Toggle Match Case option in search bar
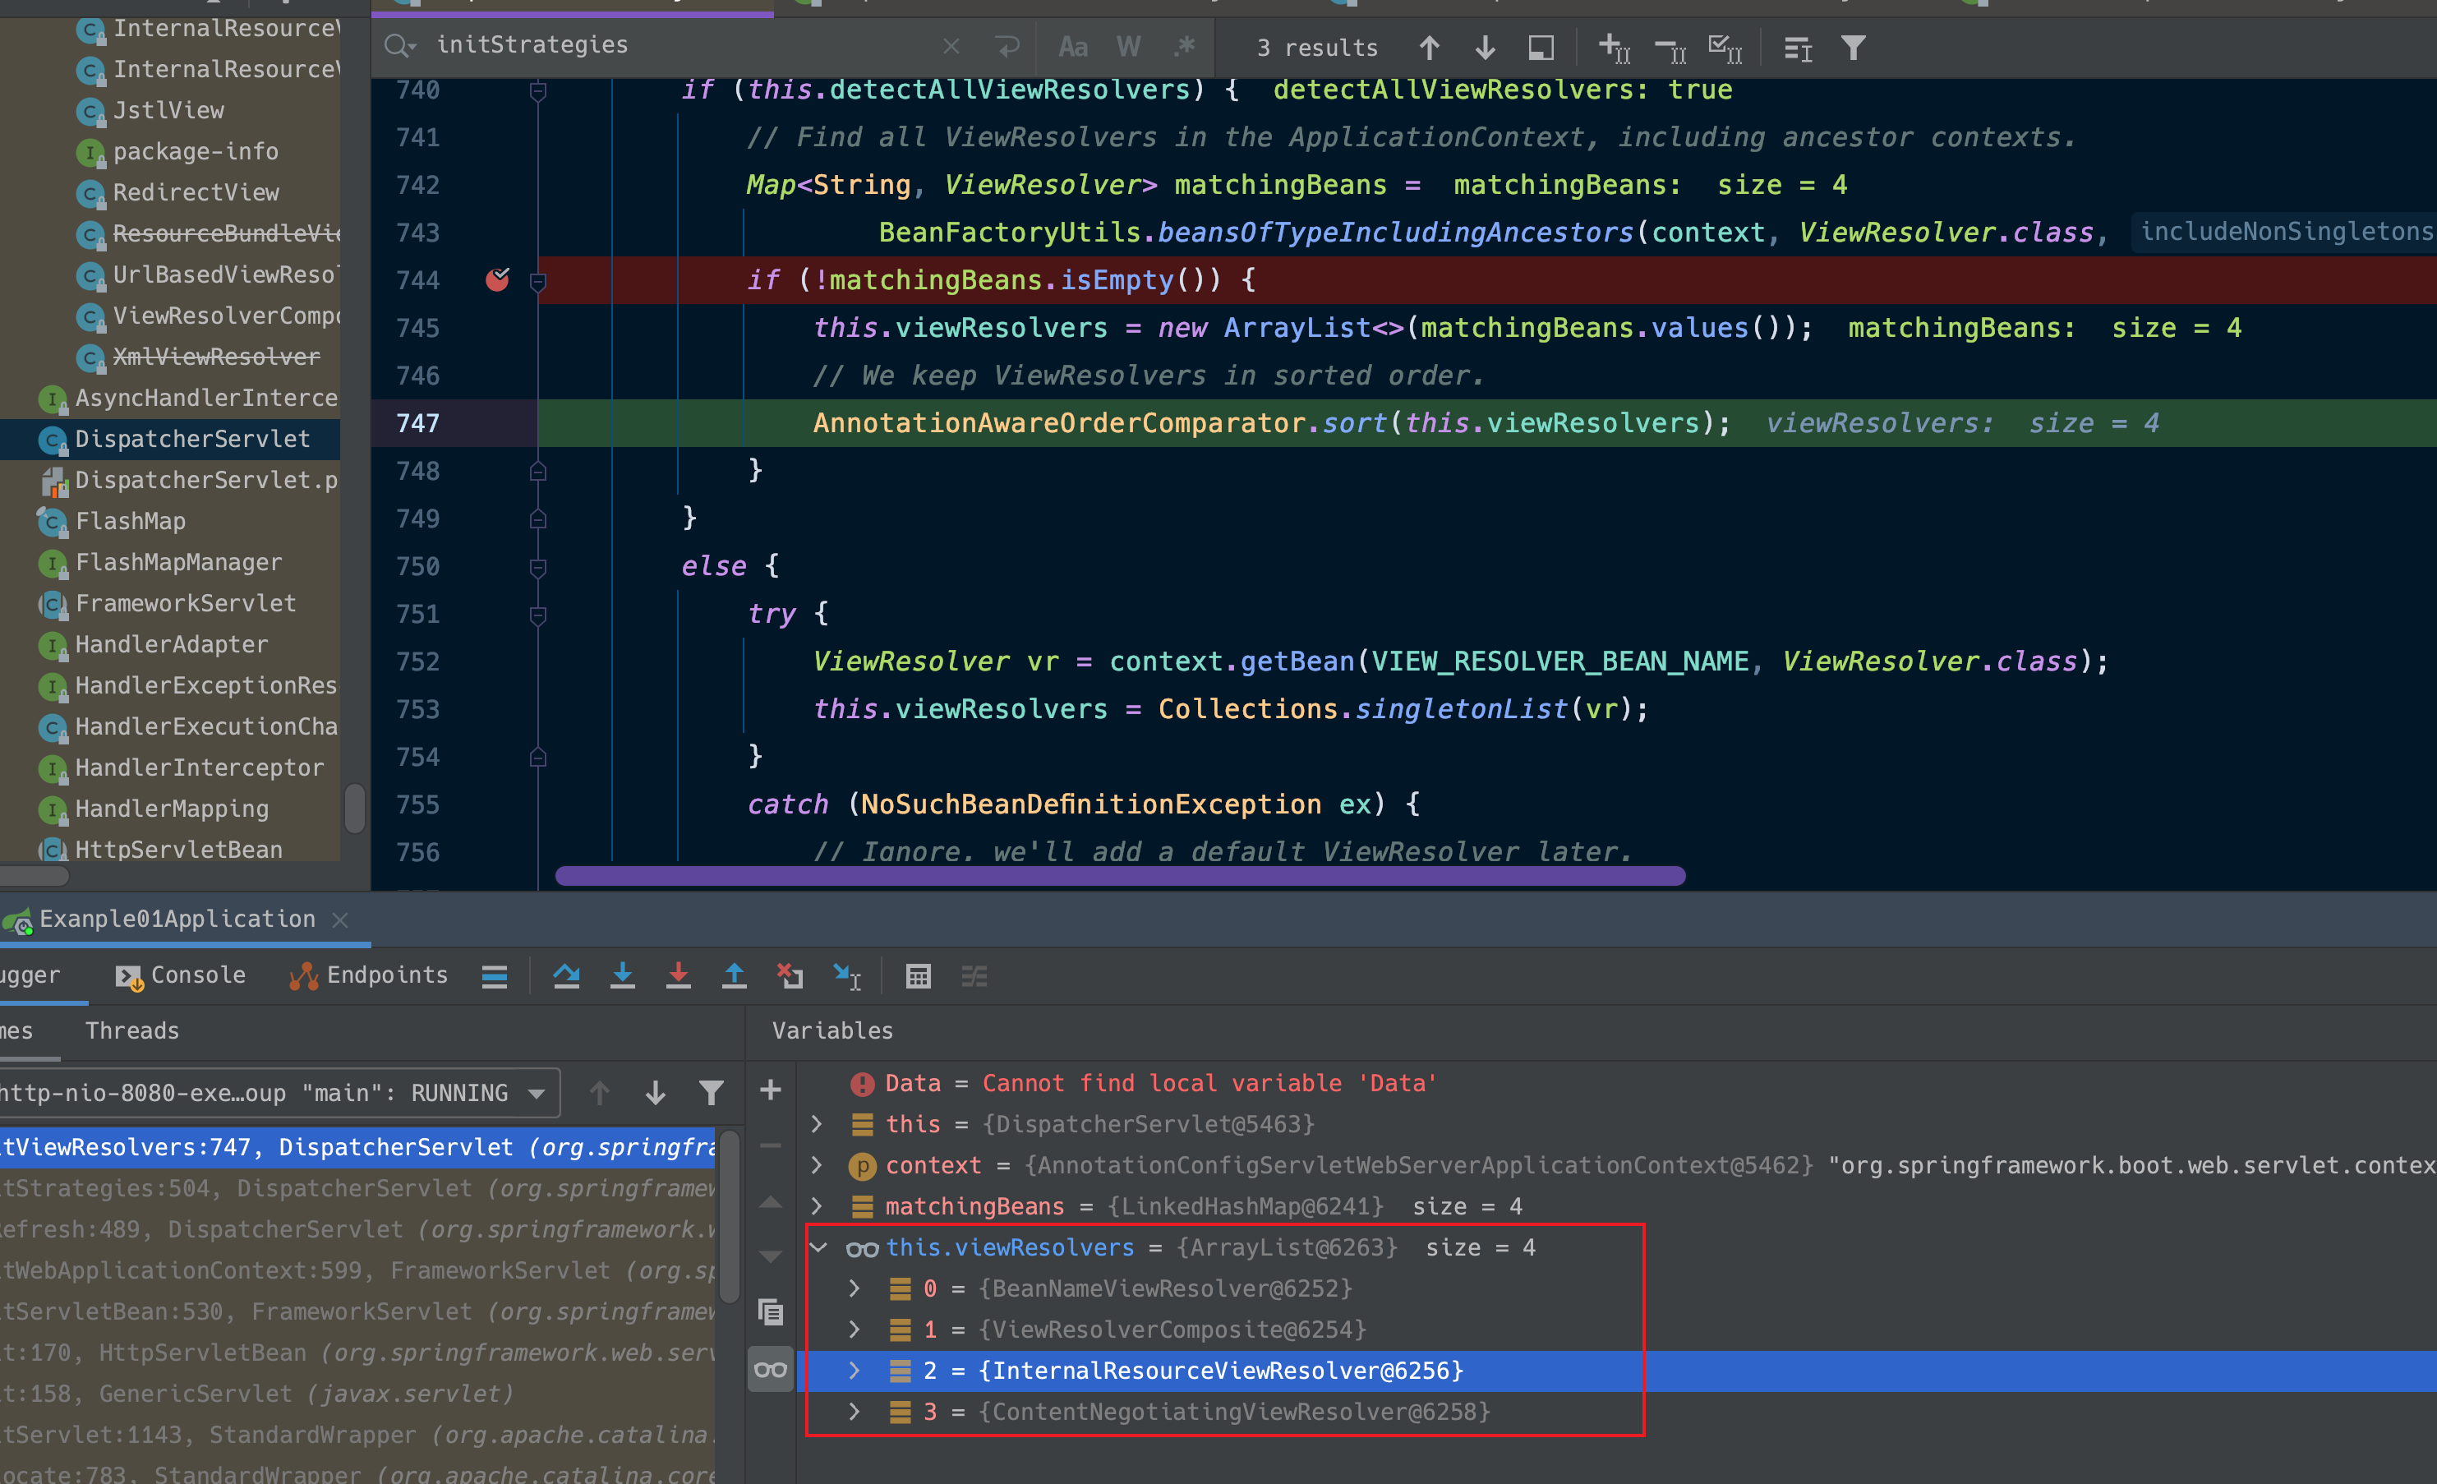Screen dimensions: 2437x1484 pyautogui.click(x=1072, y=47)
